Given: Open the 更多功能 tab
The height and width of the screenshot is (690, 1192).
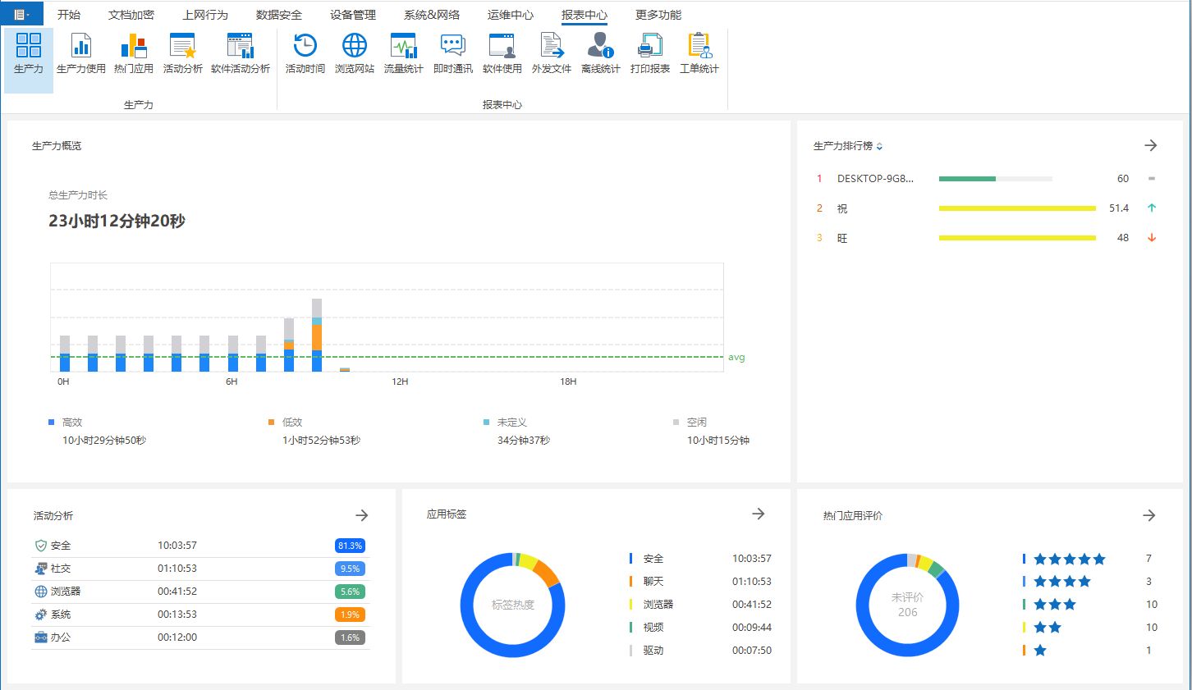Looking at the screenshot, I should click(x=658, y=15).
